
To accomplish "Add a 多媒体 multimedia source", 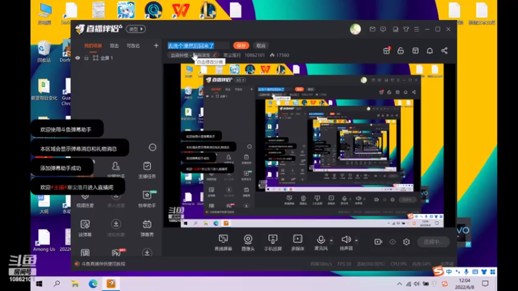I will (297, 242).
